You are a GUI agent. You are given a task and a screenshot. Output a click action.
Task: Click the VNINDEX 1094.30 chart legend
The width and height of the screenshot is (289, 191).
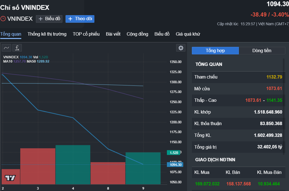[18, 57]
